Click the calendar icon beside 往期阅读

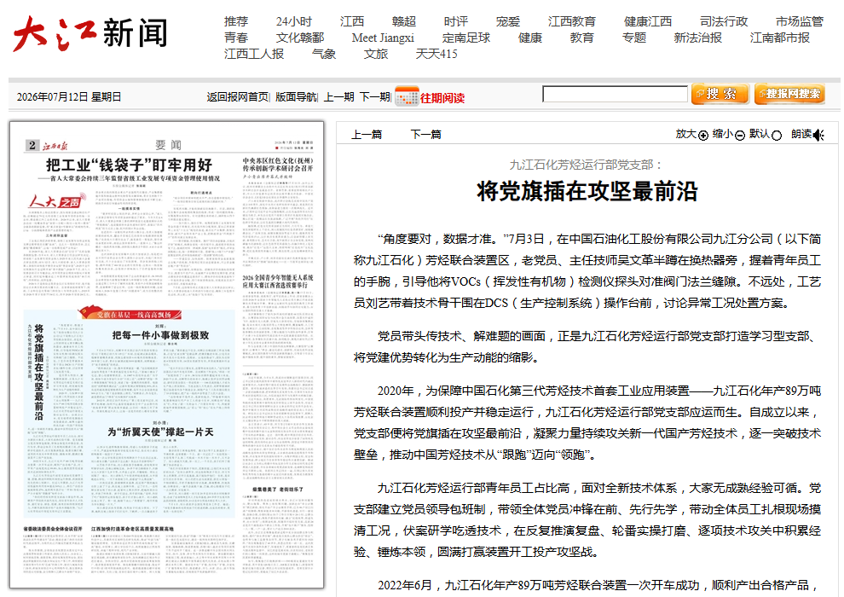(x=407, y=97)
